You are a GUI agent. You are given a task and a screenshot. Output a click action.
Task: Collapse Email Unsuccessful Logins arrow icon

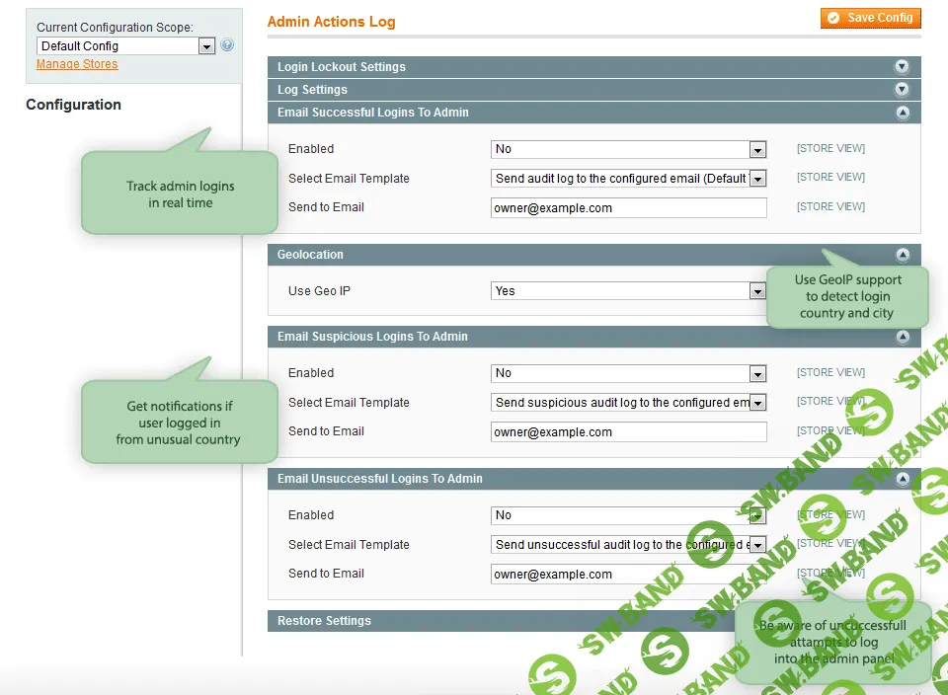pos(902,479)
